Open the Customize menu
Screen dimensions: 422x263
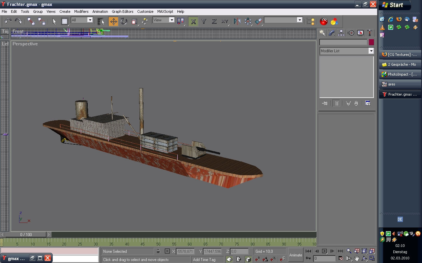point(145,12)
